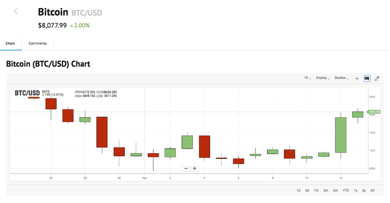Click the large green candlestick on the 12th
Viewport: 390px width, 203px height.
tap(341, 135)
